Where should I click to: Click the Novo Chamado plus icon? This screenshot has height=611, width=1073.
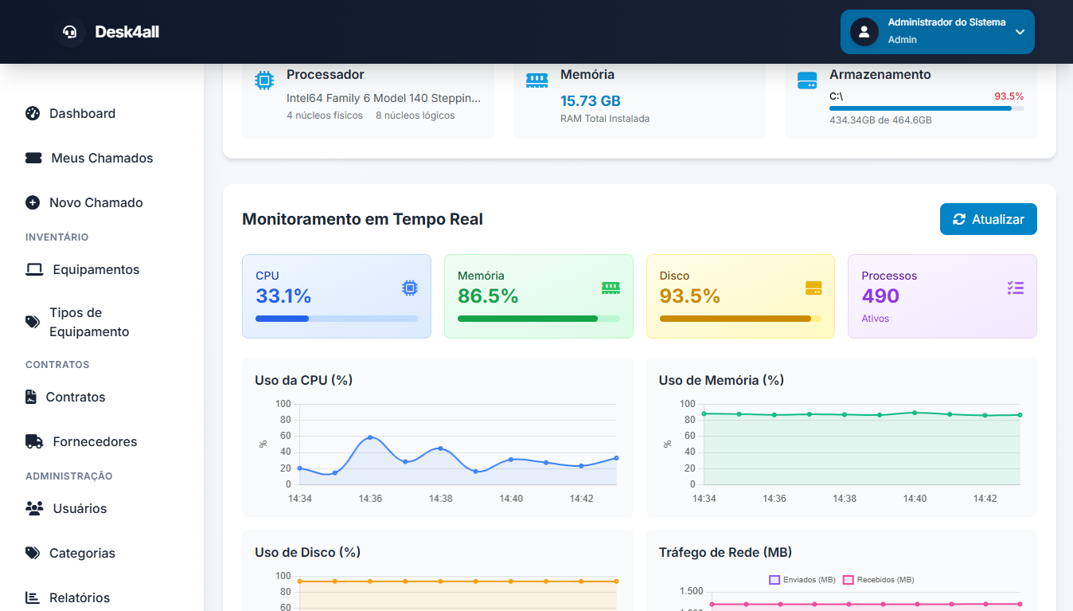(31, 202)
